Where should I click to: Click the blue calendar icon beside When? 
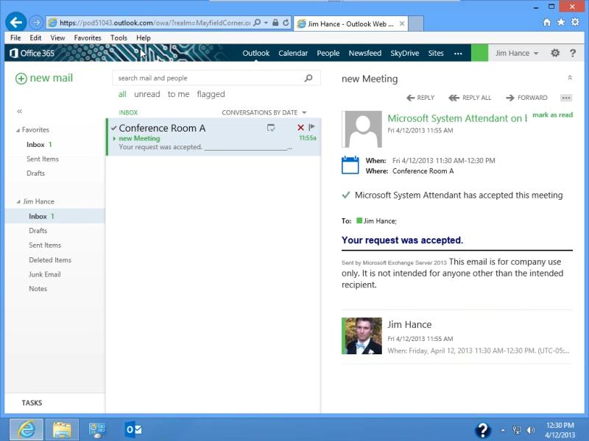point(350,165)
